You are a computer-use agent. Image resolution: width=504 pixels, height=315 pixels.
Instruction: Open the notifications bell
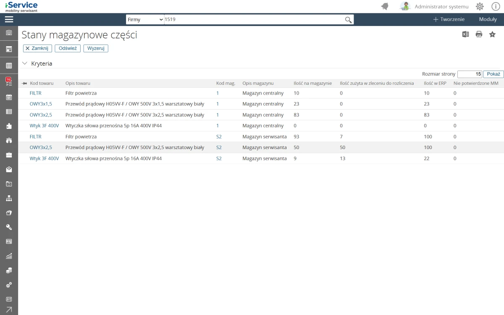pos(385,6)
